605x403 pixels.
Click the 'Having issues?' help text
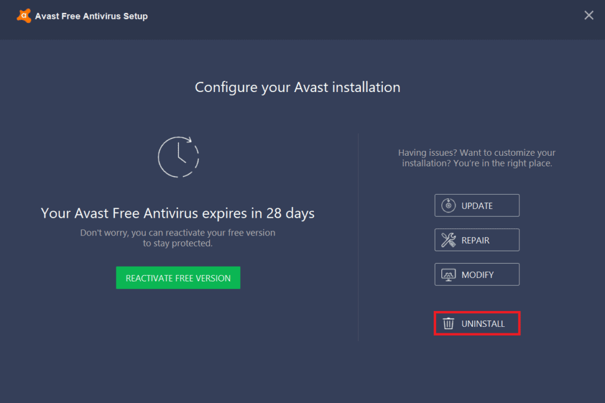(x=477, y=158)
